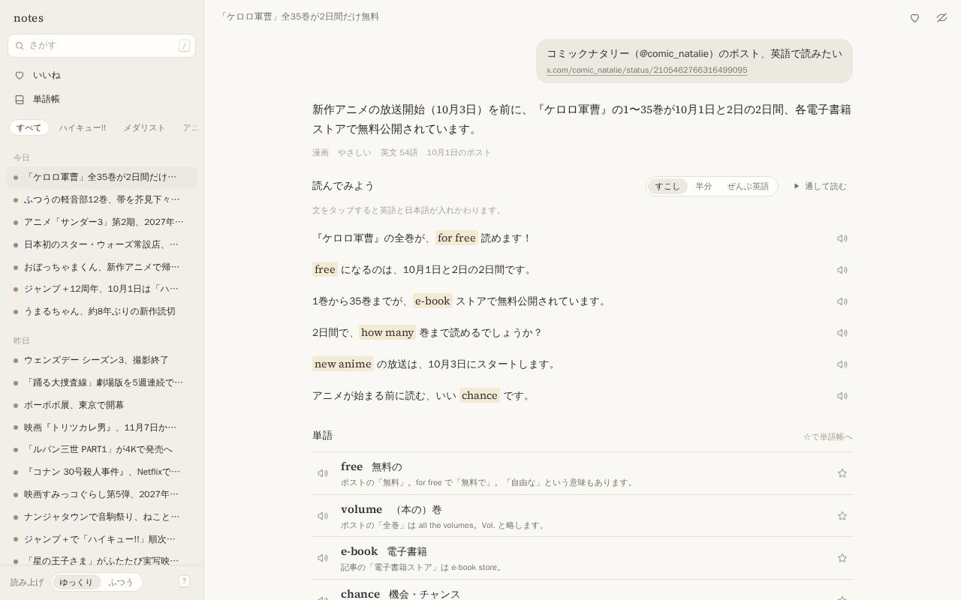Open いいね in the sidebar
This screenshot has height=600, width=961.
click(101, 75)
